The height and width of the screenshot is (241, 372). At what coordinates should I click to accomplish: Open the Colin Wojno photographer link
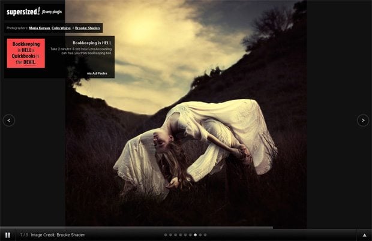[61, 28]
